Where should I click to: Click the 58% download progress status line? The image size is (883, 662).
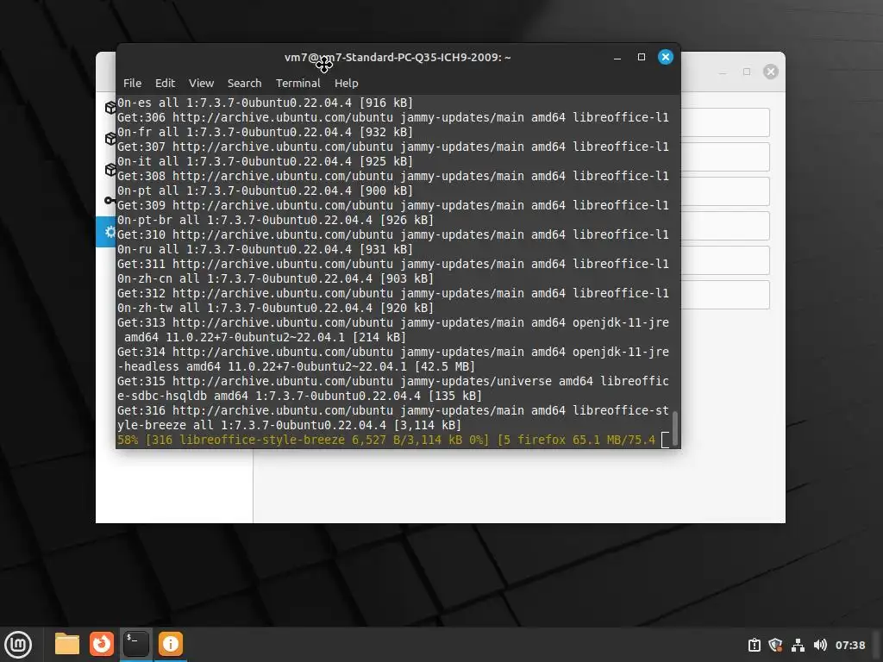point(386,440)
